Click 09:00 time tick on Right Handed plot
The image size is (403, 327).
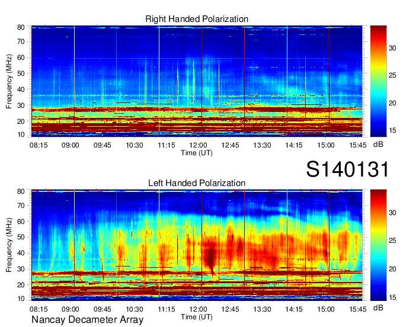pyautogui.click(x=71, y=145)
